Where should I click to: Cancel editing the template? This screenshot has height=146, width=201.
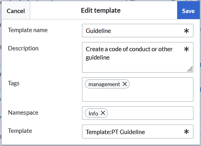click(16, 11)
